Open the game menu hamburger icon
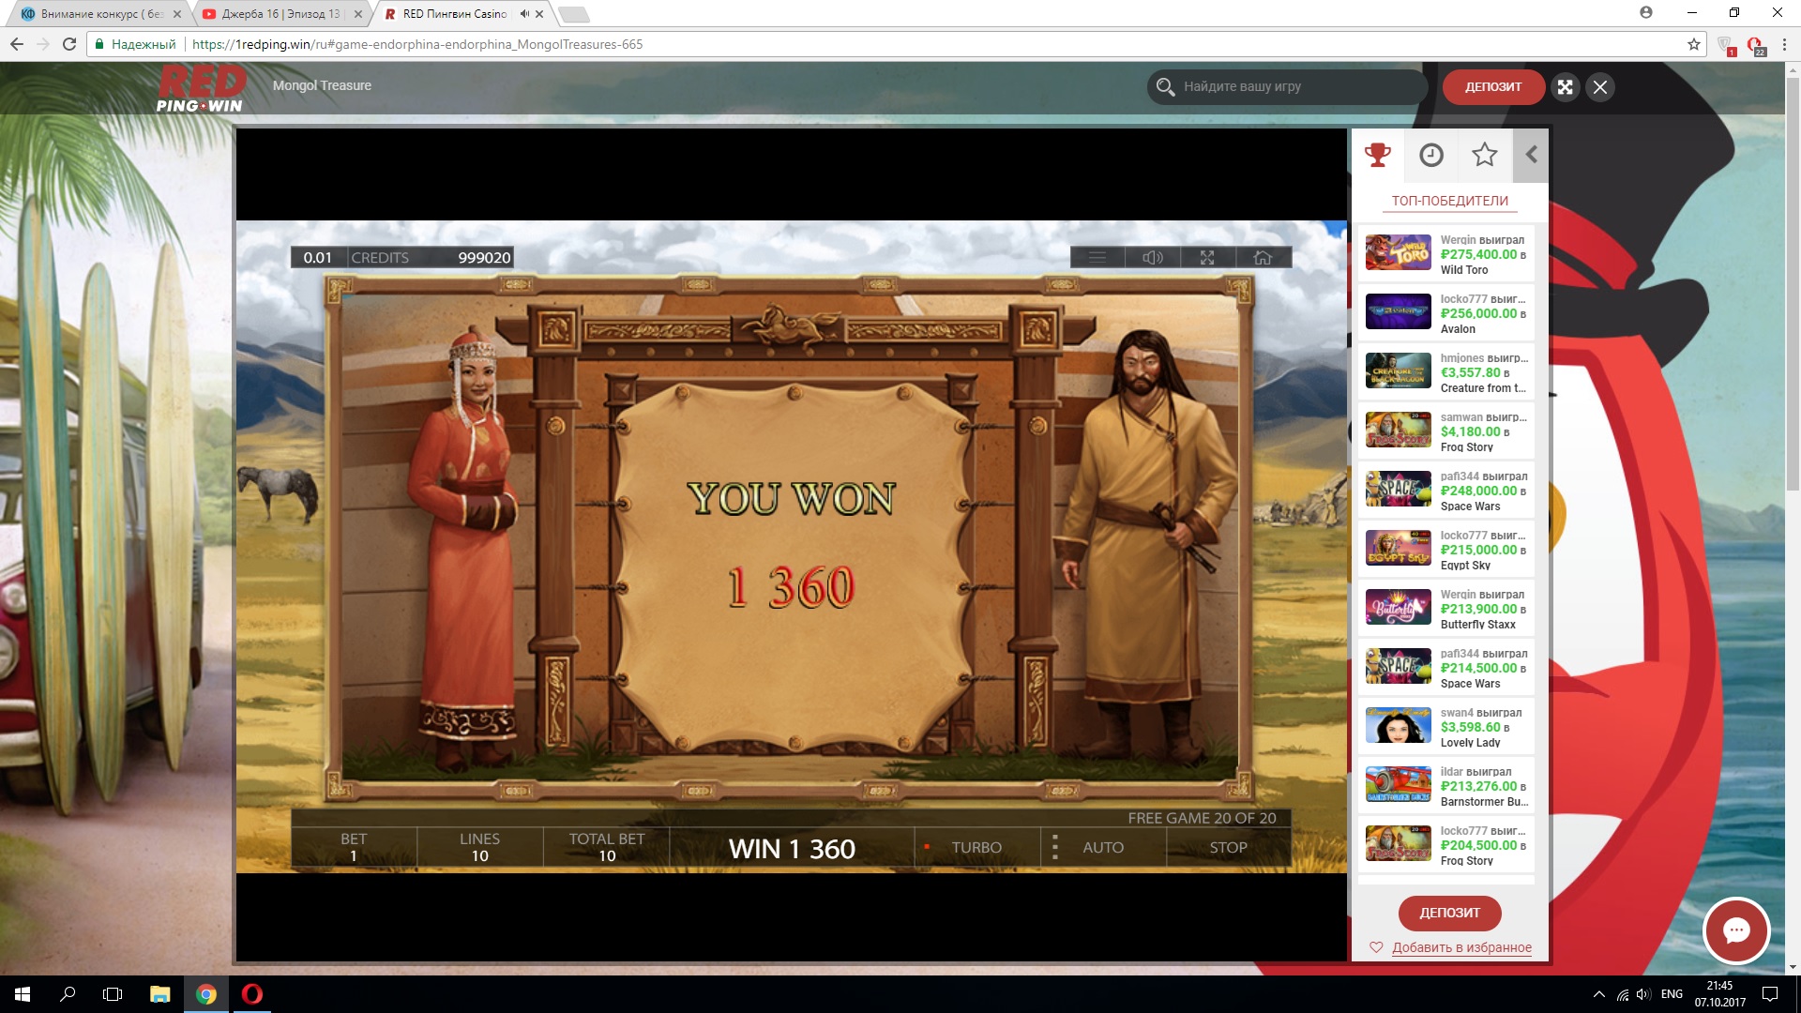The height and width of the screenshot is (1013, 1801). (x=1097, y=257)
